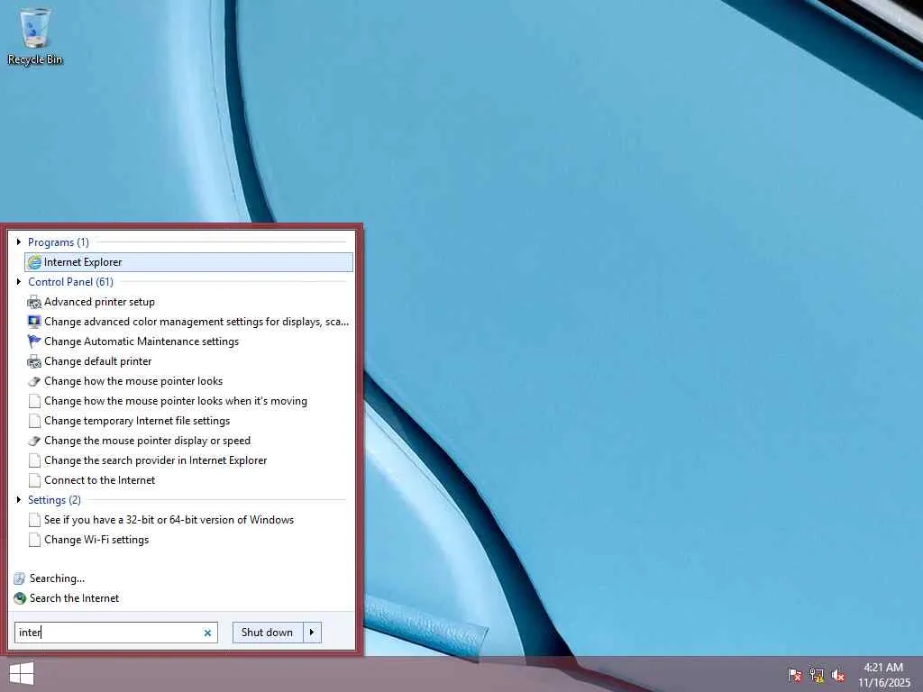Click the Automatic Maintenance flag icon
The height and width of the screenshot is (692, 923).
(x=34, y=341)
